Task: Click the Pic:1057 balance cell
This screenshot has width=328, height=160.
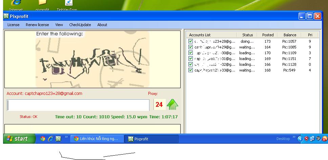Action: pyautogui.click(x=289, y=41)
